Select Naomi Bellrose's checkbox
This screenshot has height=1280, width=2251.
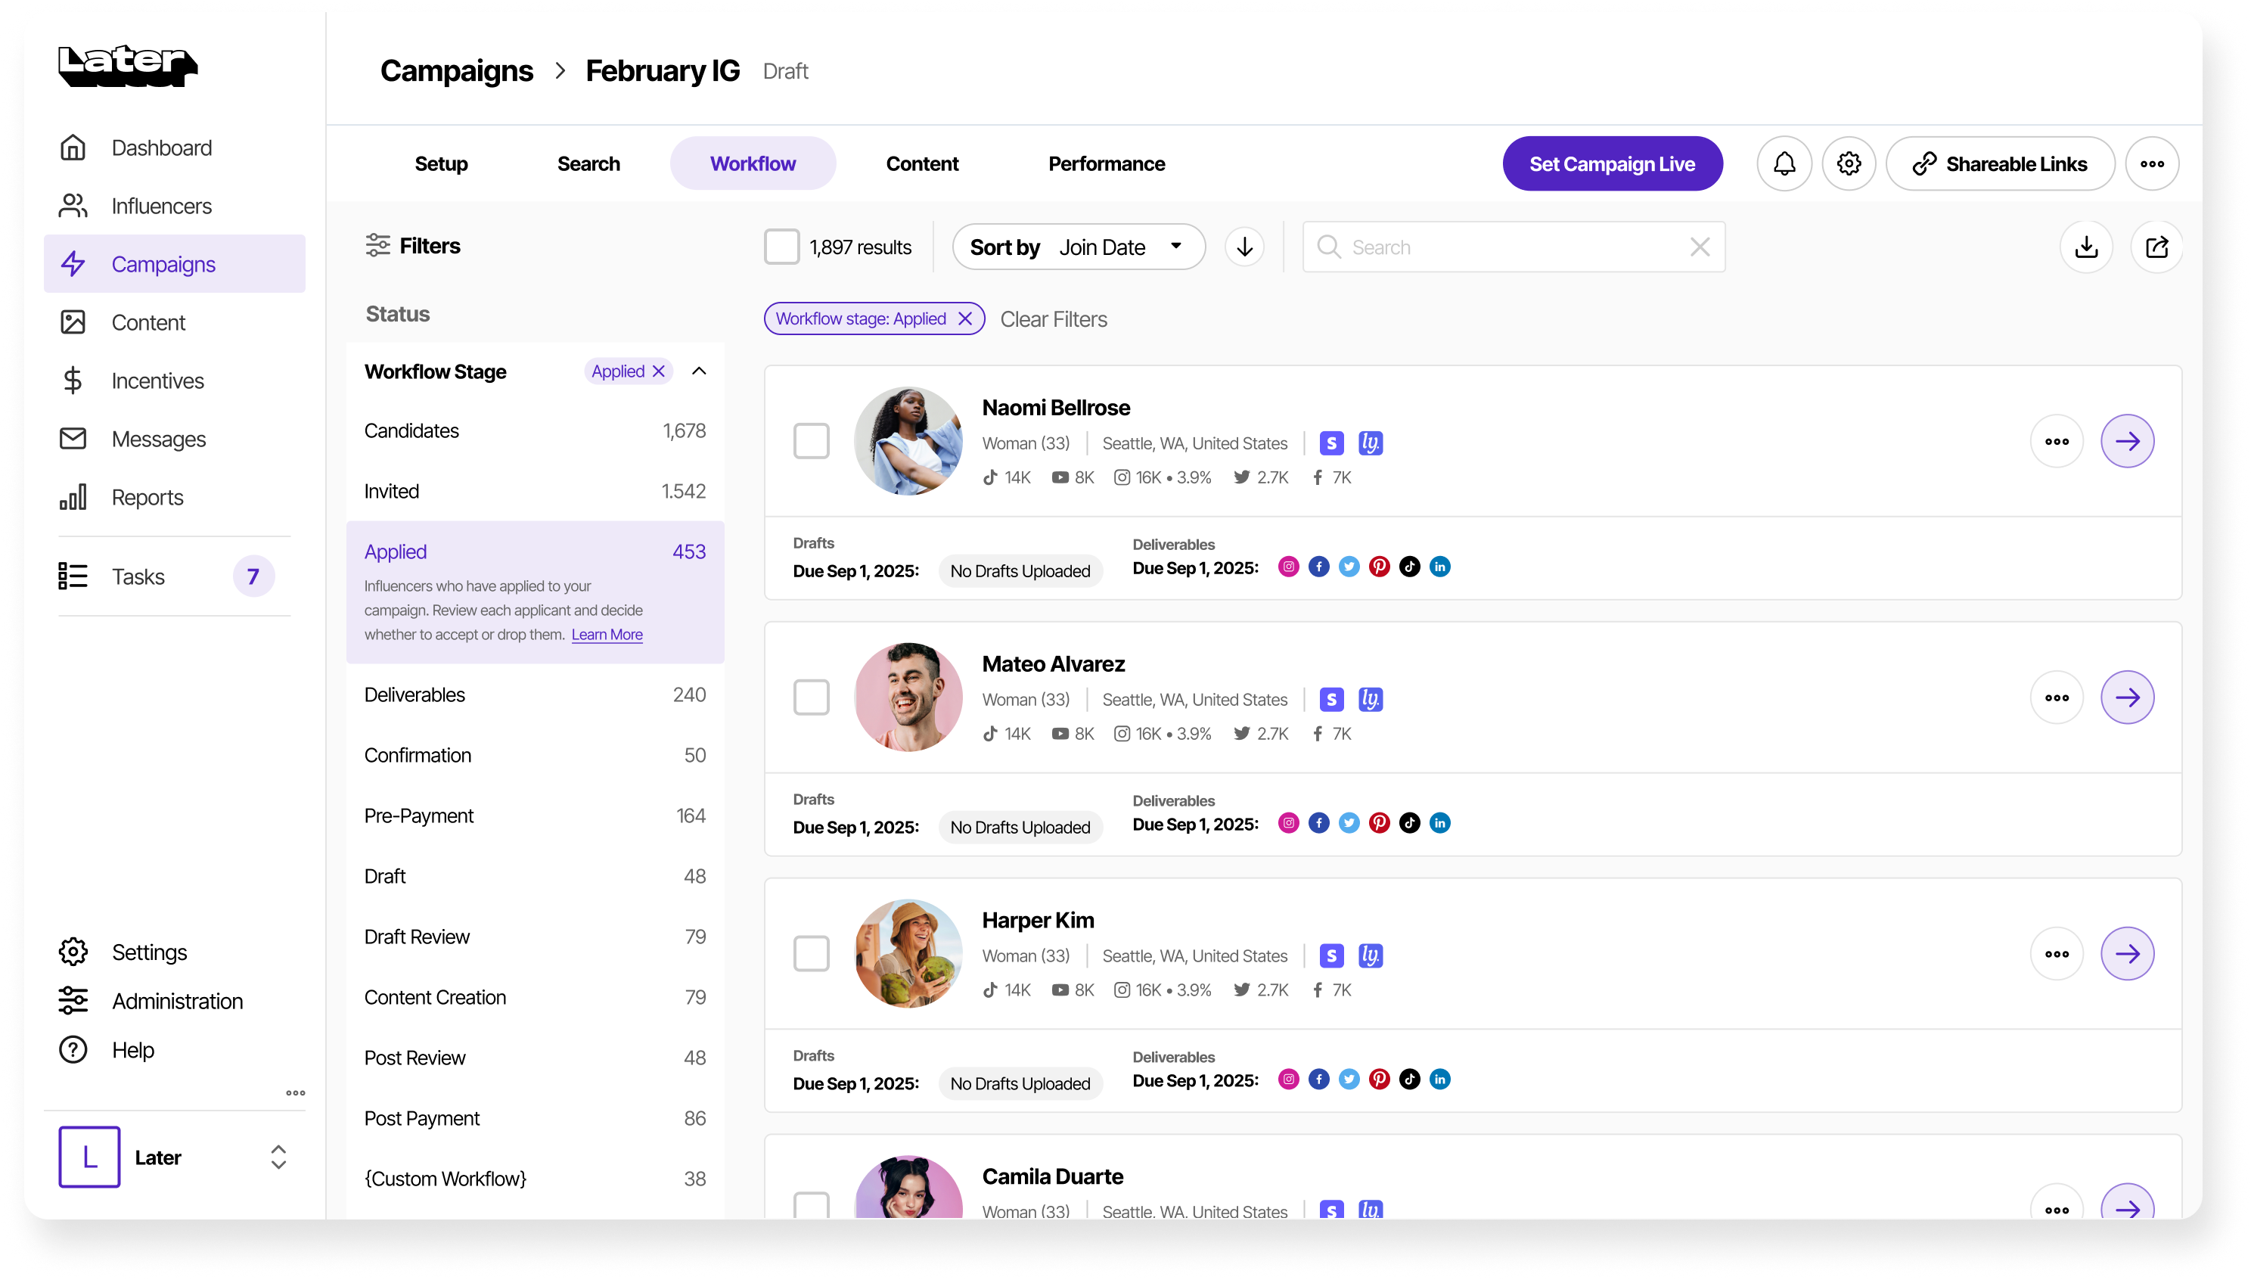coord(810,441)
